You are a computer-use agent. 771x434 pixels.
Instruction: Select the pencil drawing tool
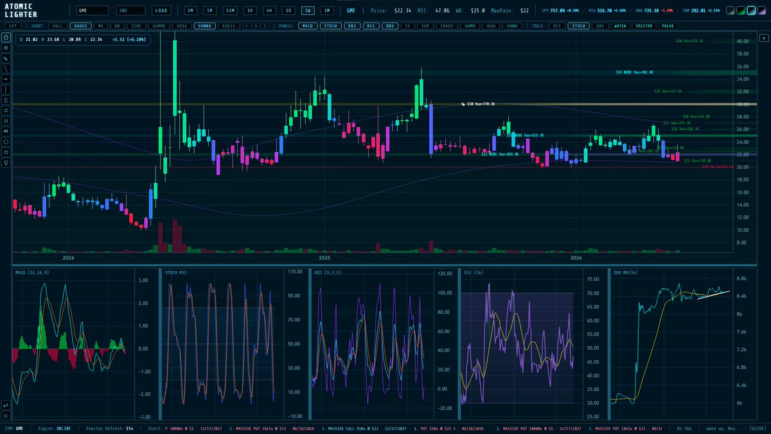6,59
